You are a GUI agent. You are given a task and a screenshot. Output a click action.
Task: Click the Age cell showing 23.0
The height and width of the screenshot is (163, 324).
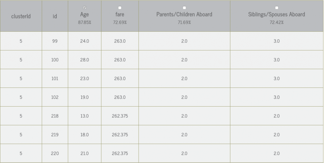[84, 79]
